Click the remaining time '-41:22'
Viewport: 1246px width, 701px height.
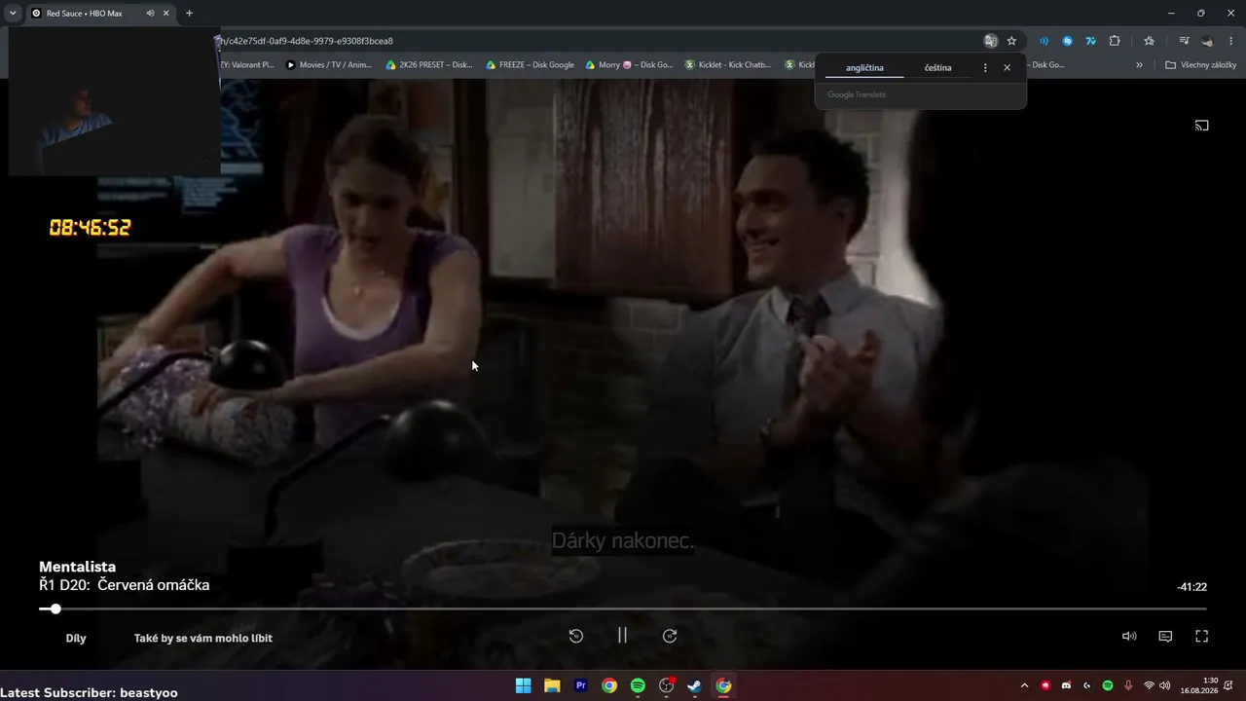click(x=1192, y=587)
